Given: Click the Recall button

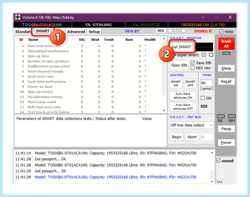Looking at the screenshot, I should [226, 82].
